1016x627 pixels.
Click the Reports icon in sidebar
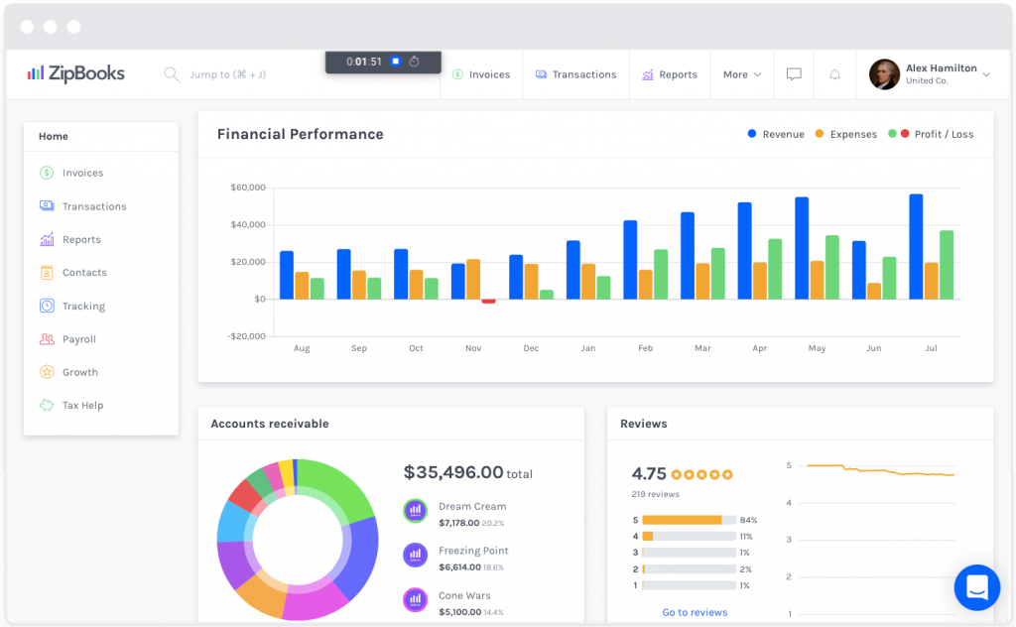click(x=47, y=240)
